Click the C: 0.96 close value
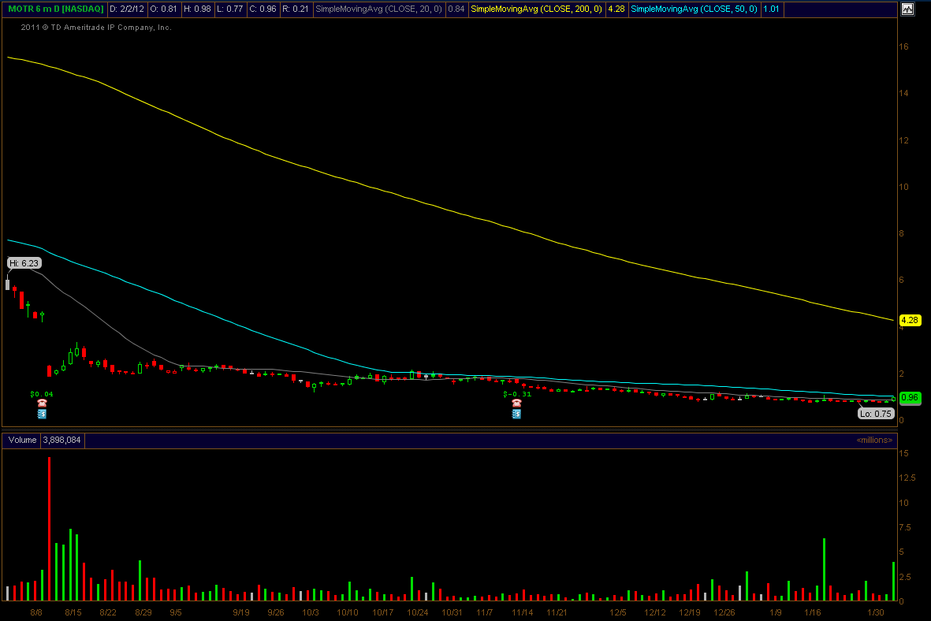Image resolution: width=931 pixels, height=621 pixels. [x=263, y=9]
